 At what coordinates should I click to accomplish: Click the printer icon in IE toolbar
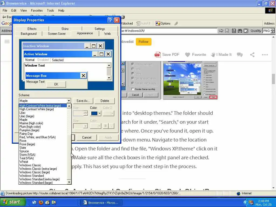[x=123, y=17]
